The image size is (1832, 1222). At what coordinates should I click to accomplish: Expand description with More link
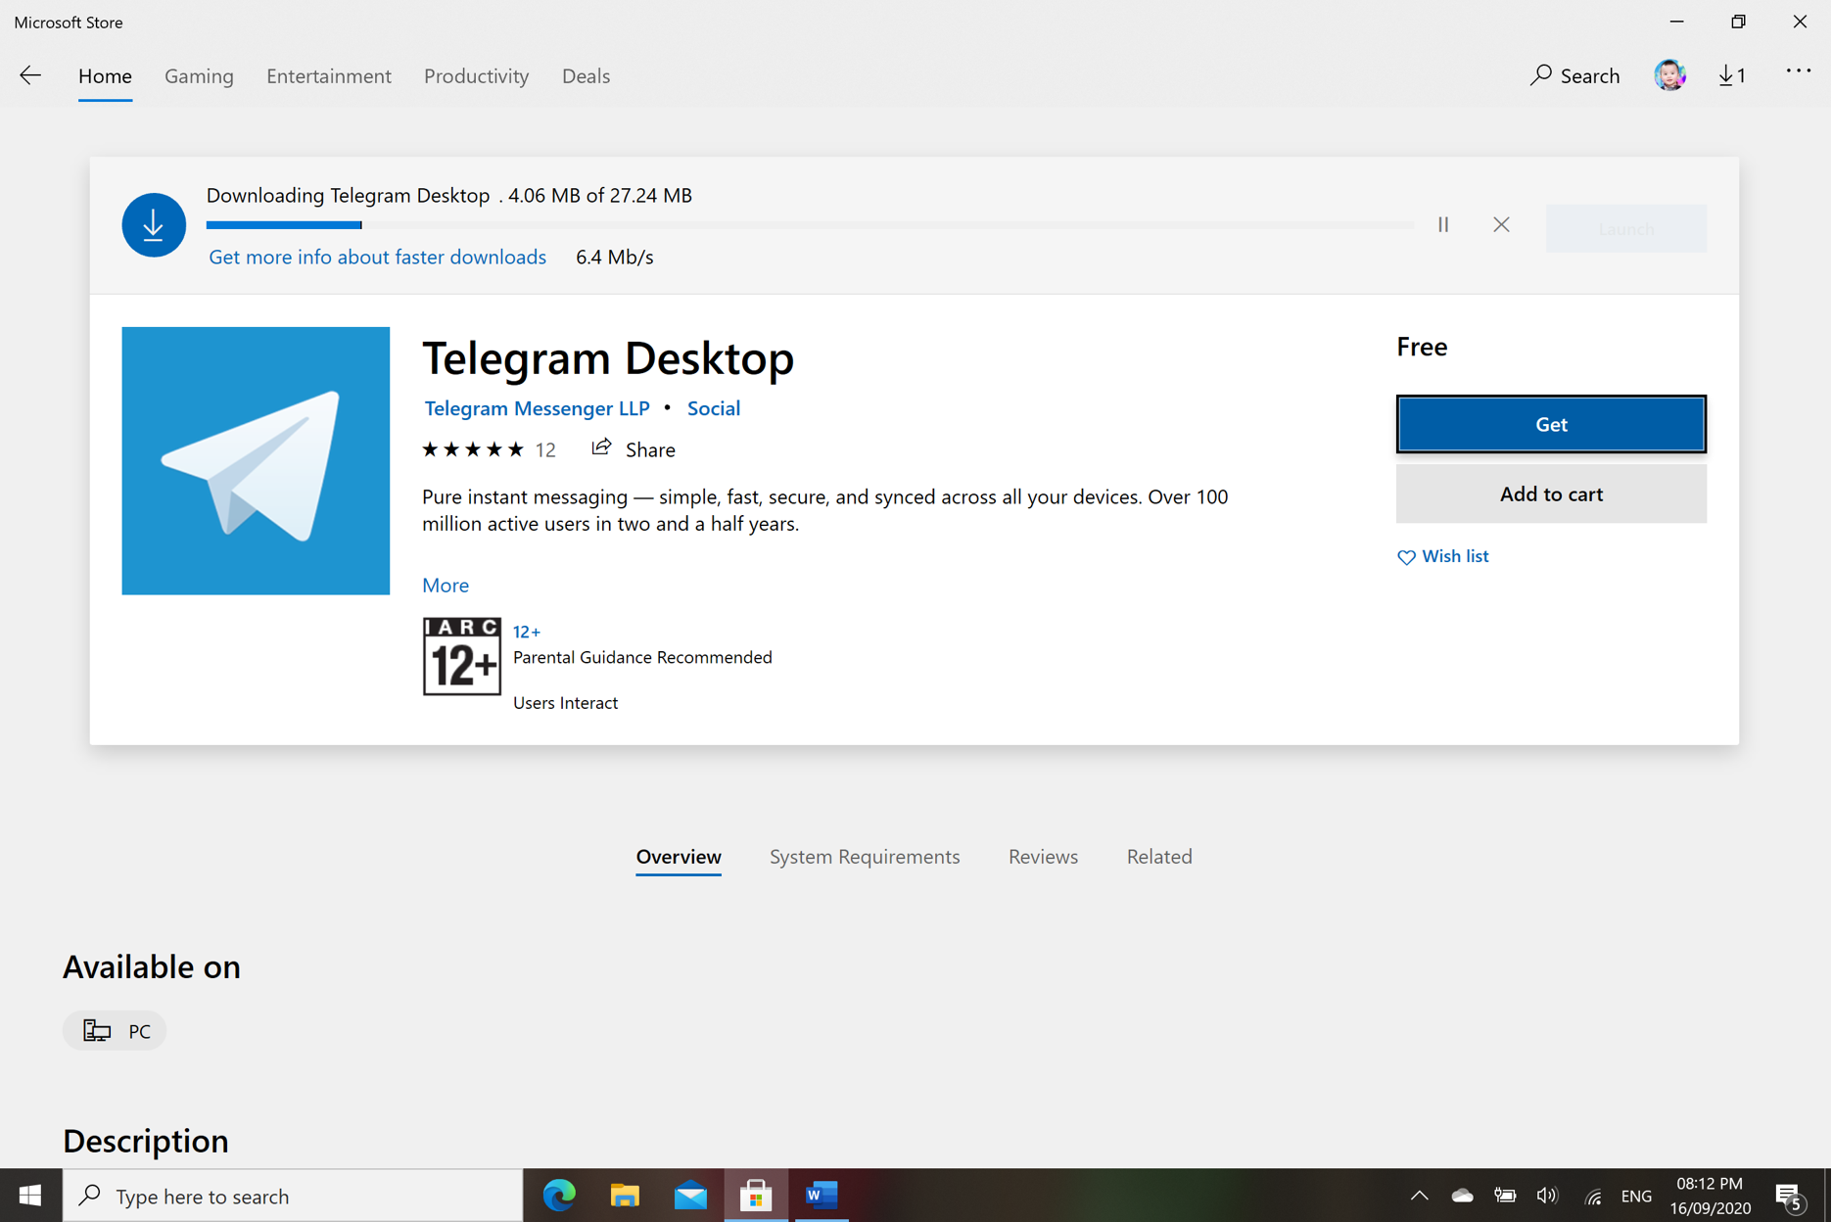tap(446, 585)
